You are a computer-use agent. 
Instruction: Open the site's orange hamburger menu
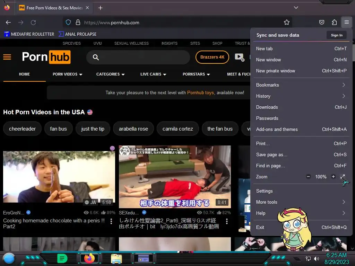7,57
